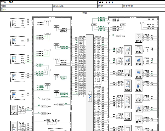Click the injector symbol of component 1133
165x131 pixels.
pos(128,60)
